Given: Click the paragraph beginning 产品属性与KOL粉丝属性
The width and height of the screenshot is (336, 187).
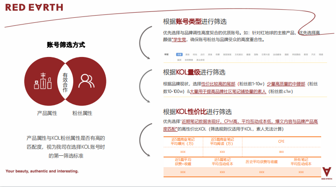Looking at the screenshot, I should tap(66, 147).
